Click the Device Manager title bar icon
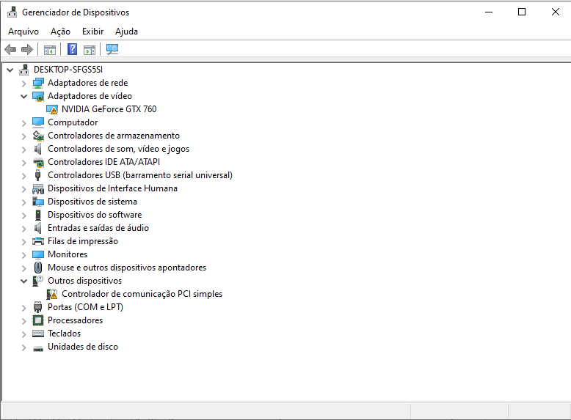This screenshot has height=420, width=571. pyautogui.click(x=12, y=12)
